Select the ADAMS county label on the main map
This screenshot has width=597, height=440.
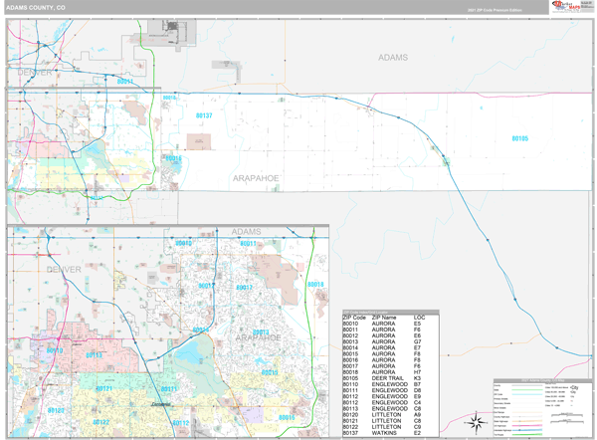click(x=392, y=59)
